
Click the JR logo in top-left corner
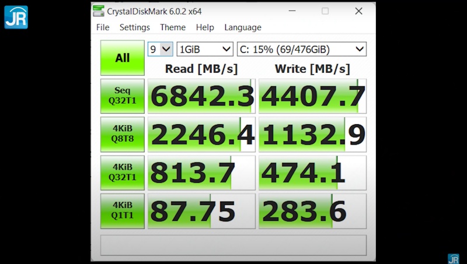point(16,17)
